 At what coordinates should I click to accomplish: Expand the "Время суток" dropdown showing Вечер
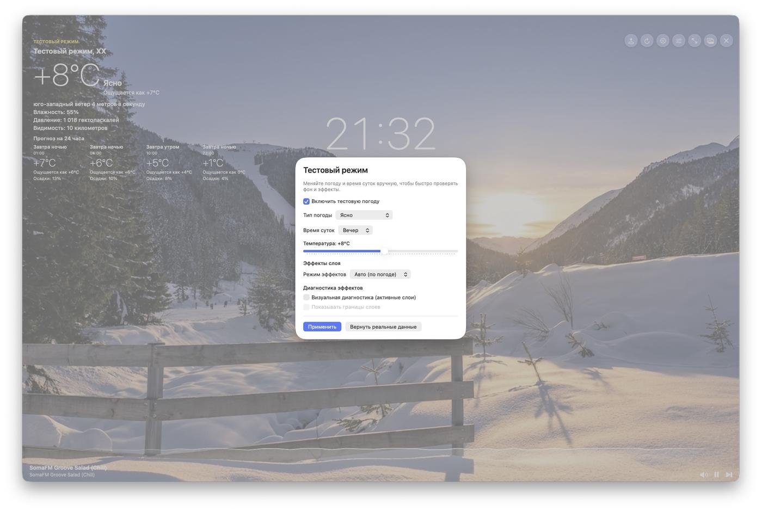pyautogui.click(x=355, y=231)
